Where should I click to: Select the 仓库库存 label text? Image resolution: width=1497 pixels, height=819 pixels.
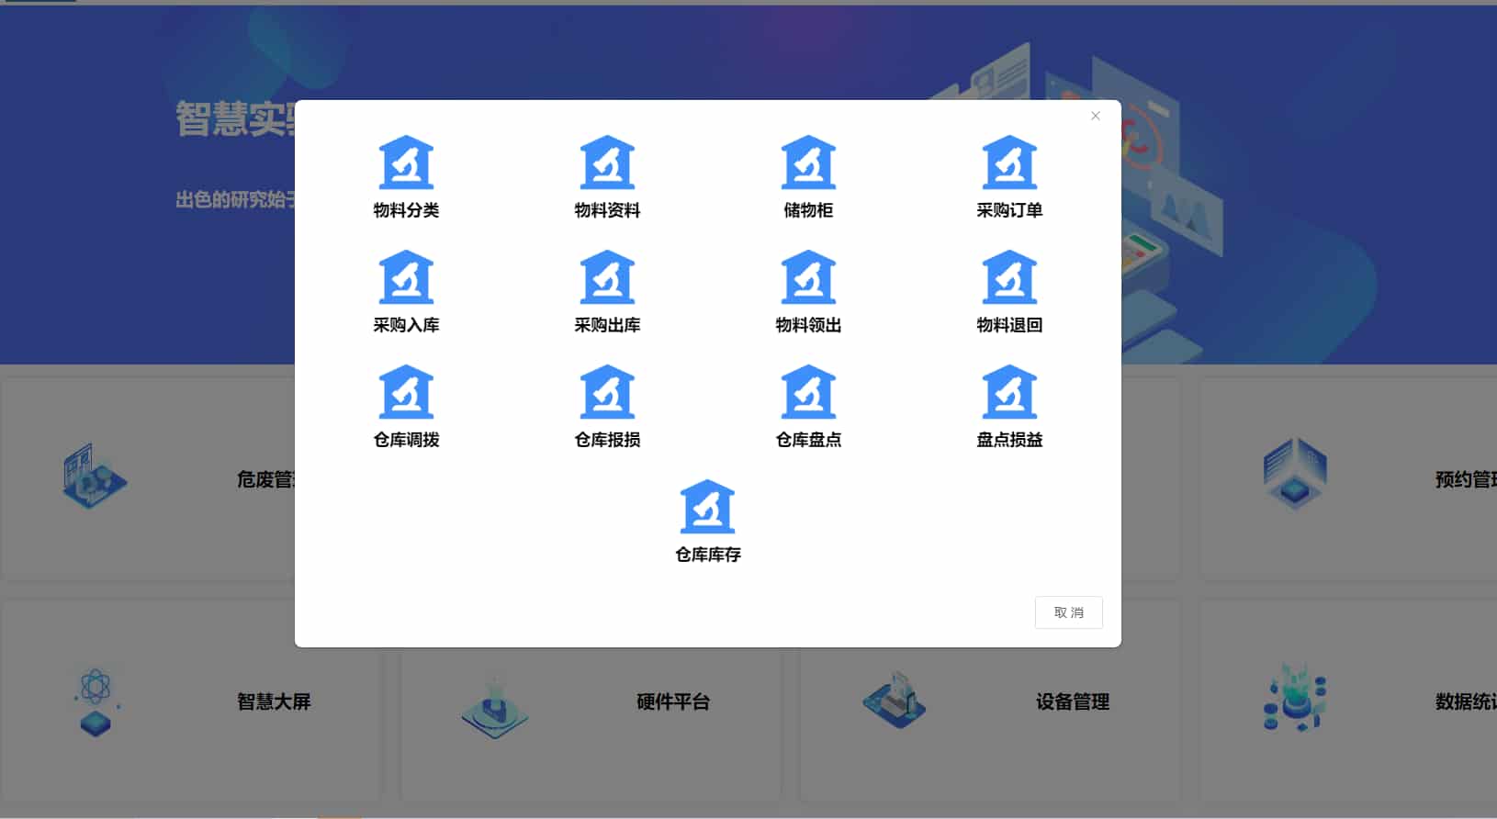click(x=707, y=555)
